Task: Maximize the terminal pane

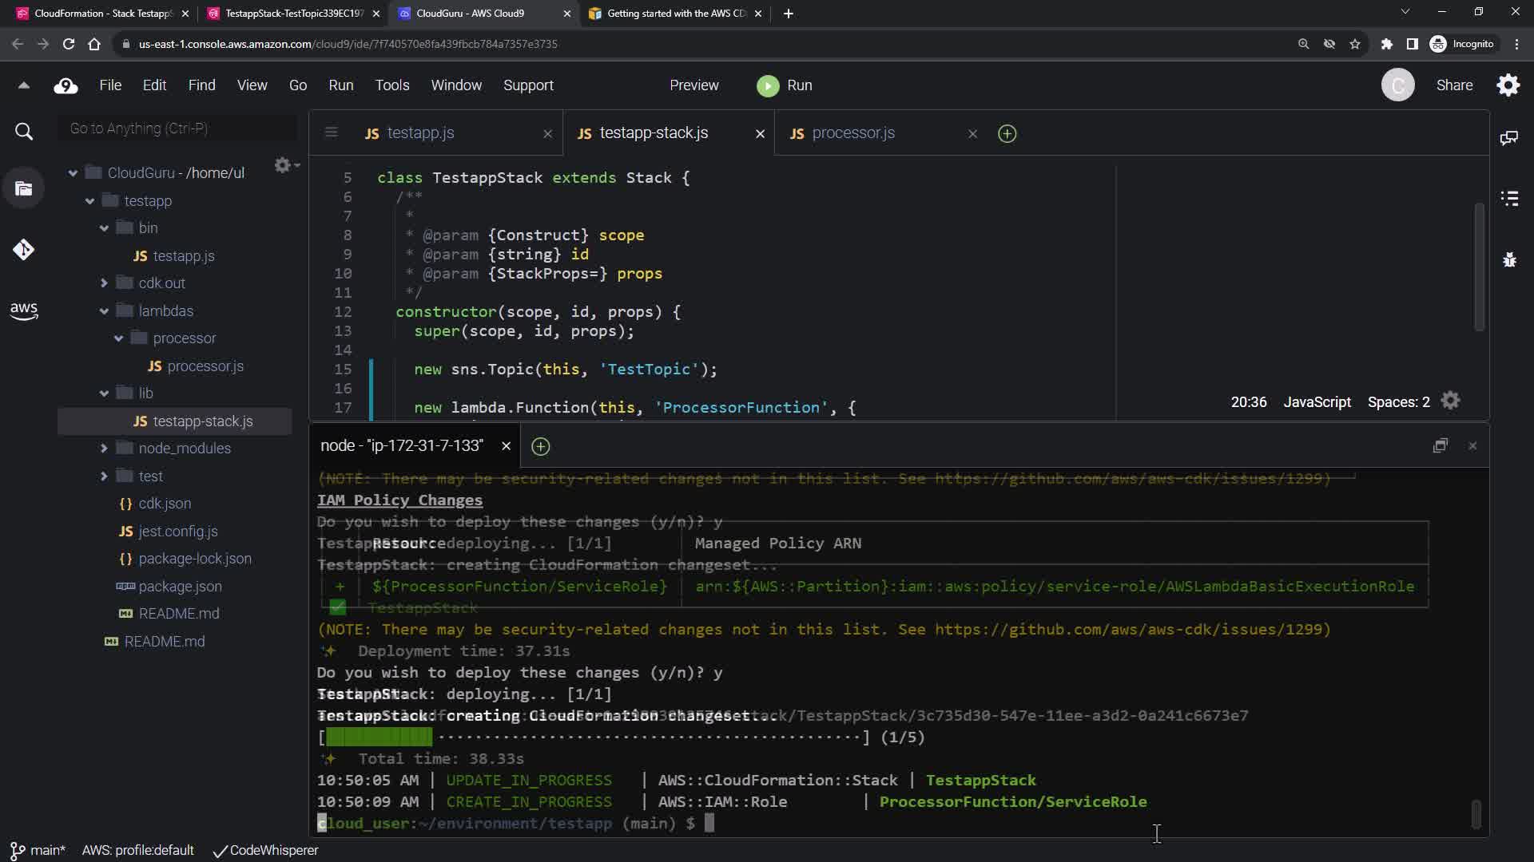Action: tap(1440, 446)
